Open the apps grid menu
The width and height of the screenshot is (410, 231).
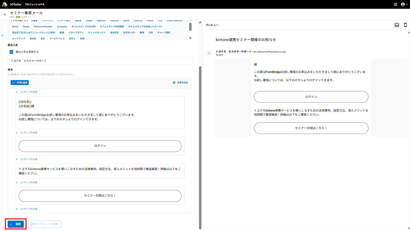pyautogui.click(x=395, y=4)
